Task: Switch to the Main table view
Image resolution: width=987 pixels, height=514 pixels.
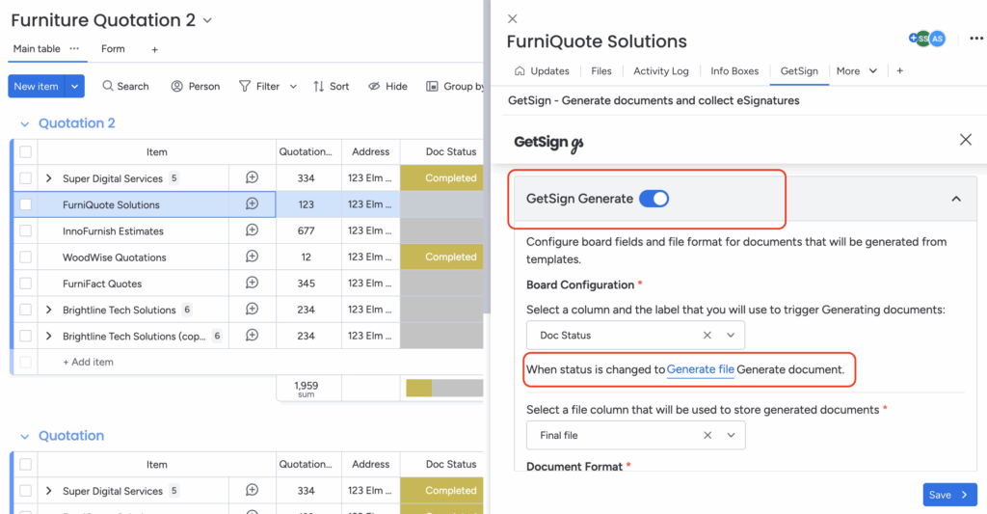Action: [x=37, y=48]
